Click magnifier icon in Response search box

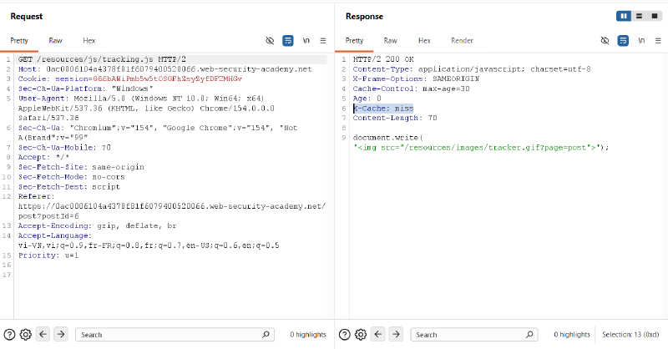point(529,335)
